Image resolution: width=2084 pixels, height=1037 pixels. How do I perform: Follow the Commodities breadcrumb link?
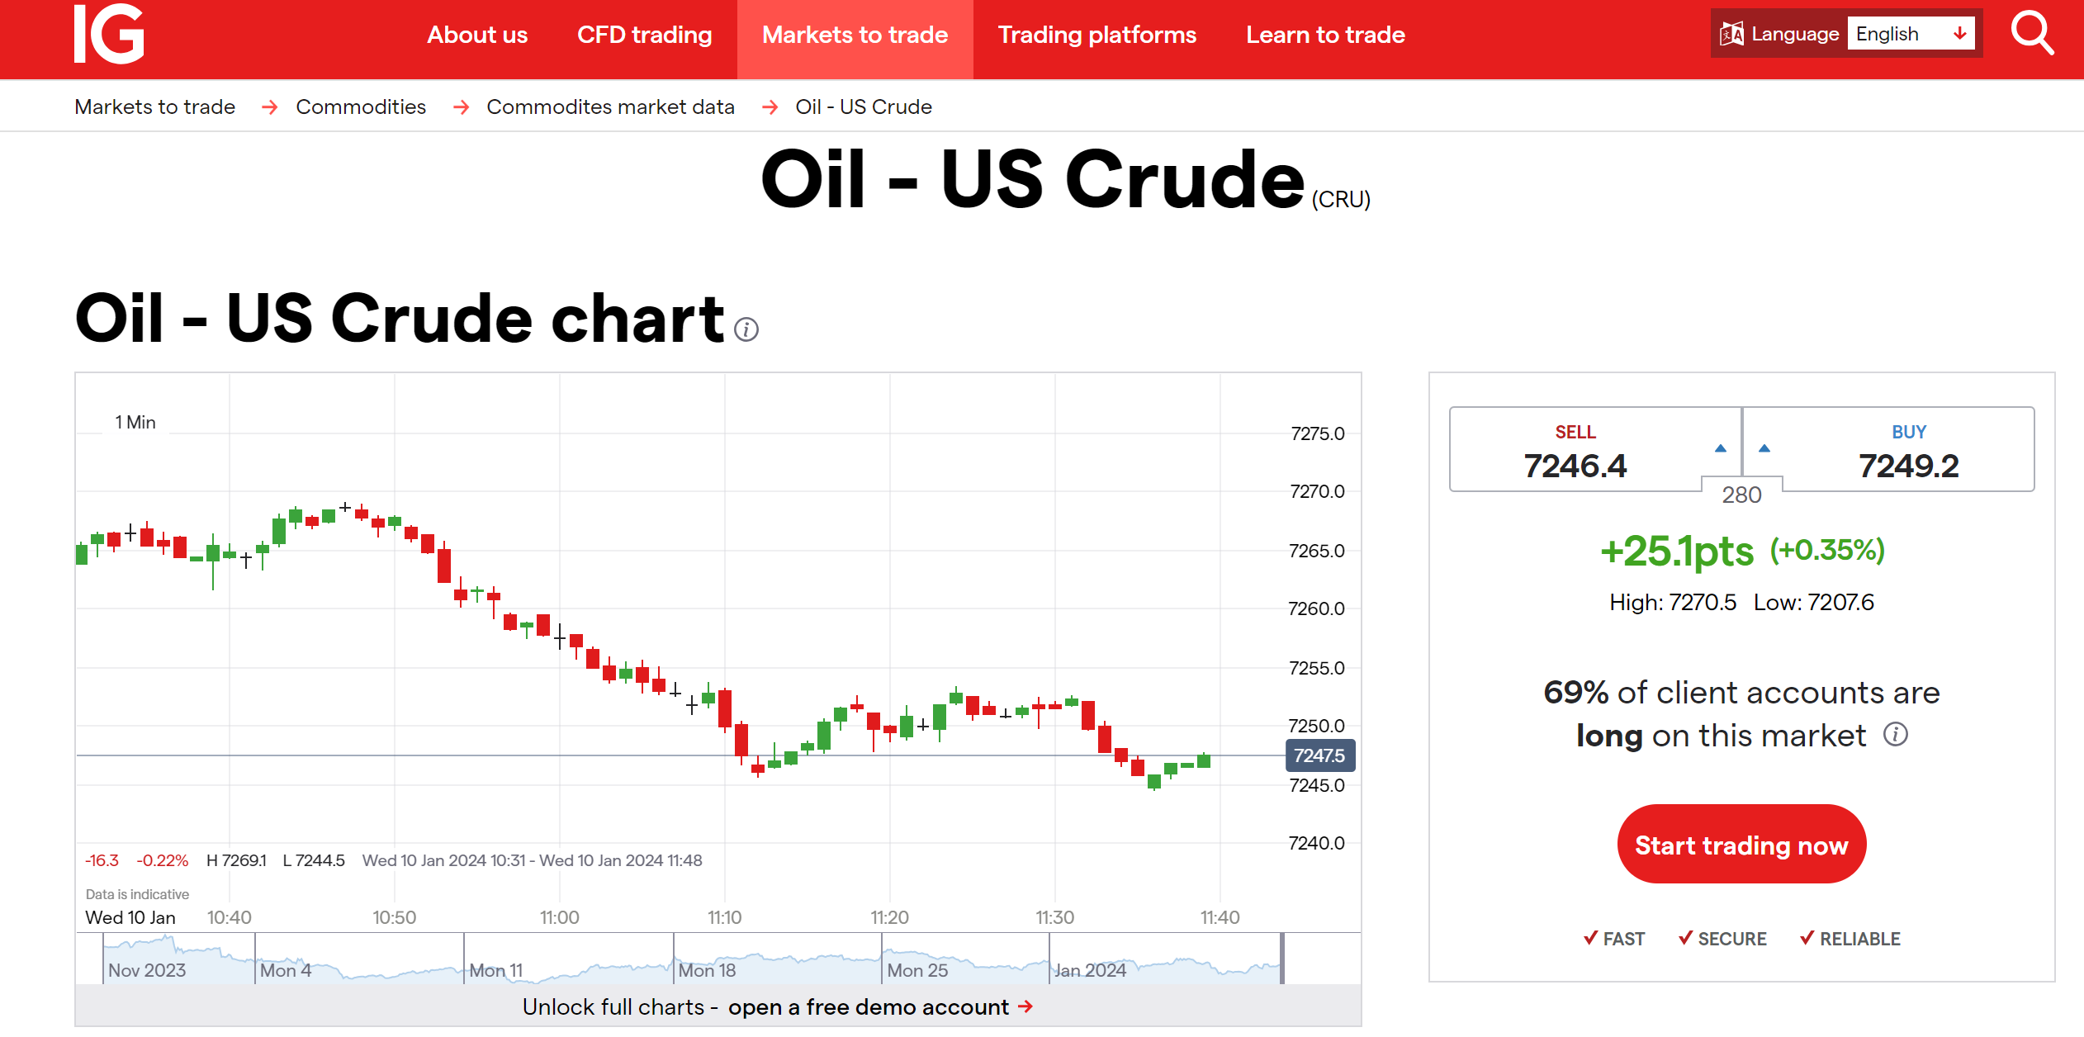pyautogui.click(x=361, y=107)
